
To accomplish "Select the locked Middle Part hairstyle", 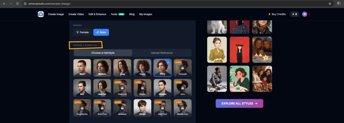I will [182, 108].
